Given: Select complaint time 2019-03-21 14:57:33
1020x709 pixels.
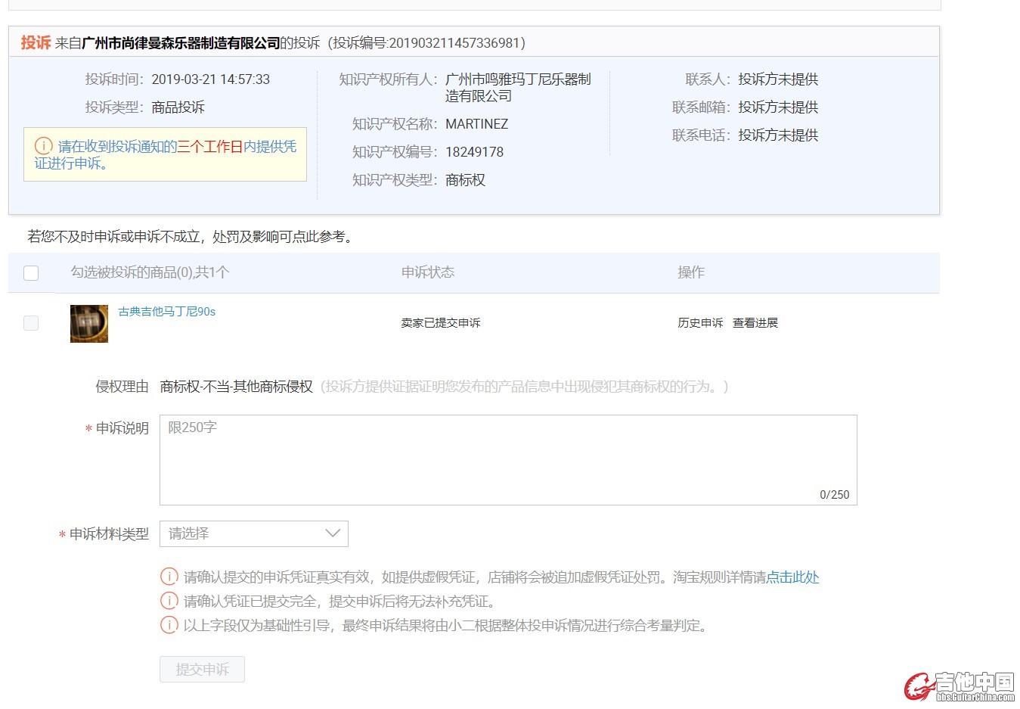Looking at the screenshot, I should (x=211, y=79).
